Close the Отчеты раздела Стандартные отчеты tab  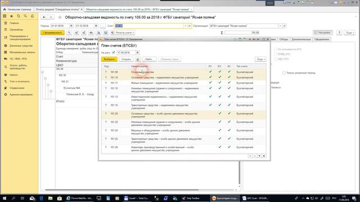pyautogui.click(x=82, y=10)
